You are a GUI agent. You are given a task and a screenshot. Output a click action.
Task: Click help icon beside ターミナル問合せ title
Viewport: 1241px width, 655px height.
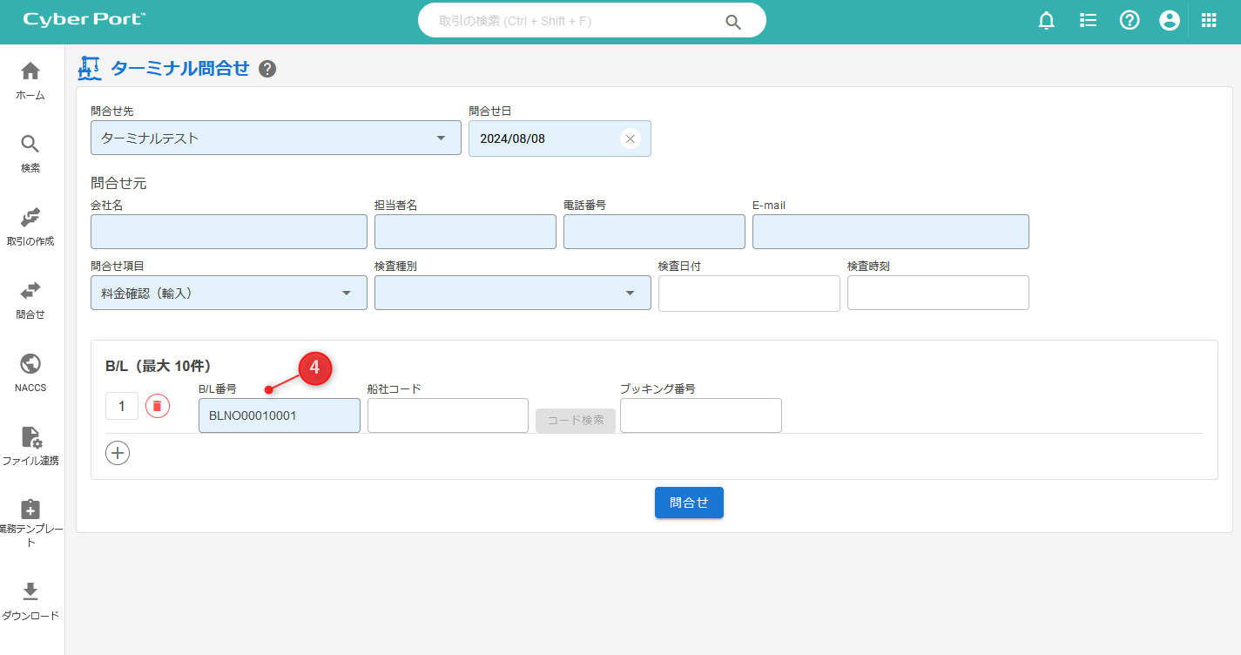tap(267, 69)
